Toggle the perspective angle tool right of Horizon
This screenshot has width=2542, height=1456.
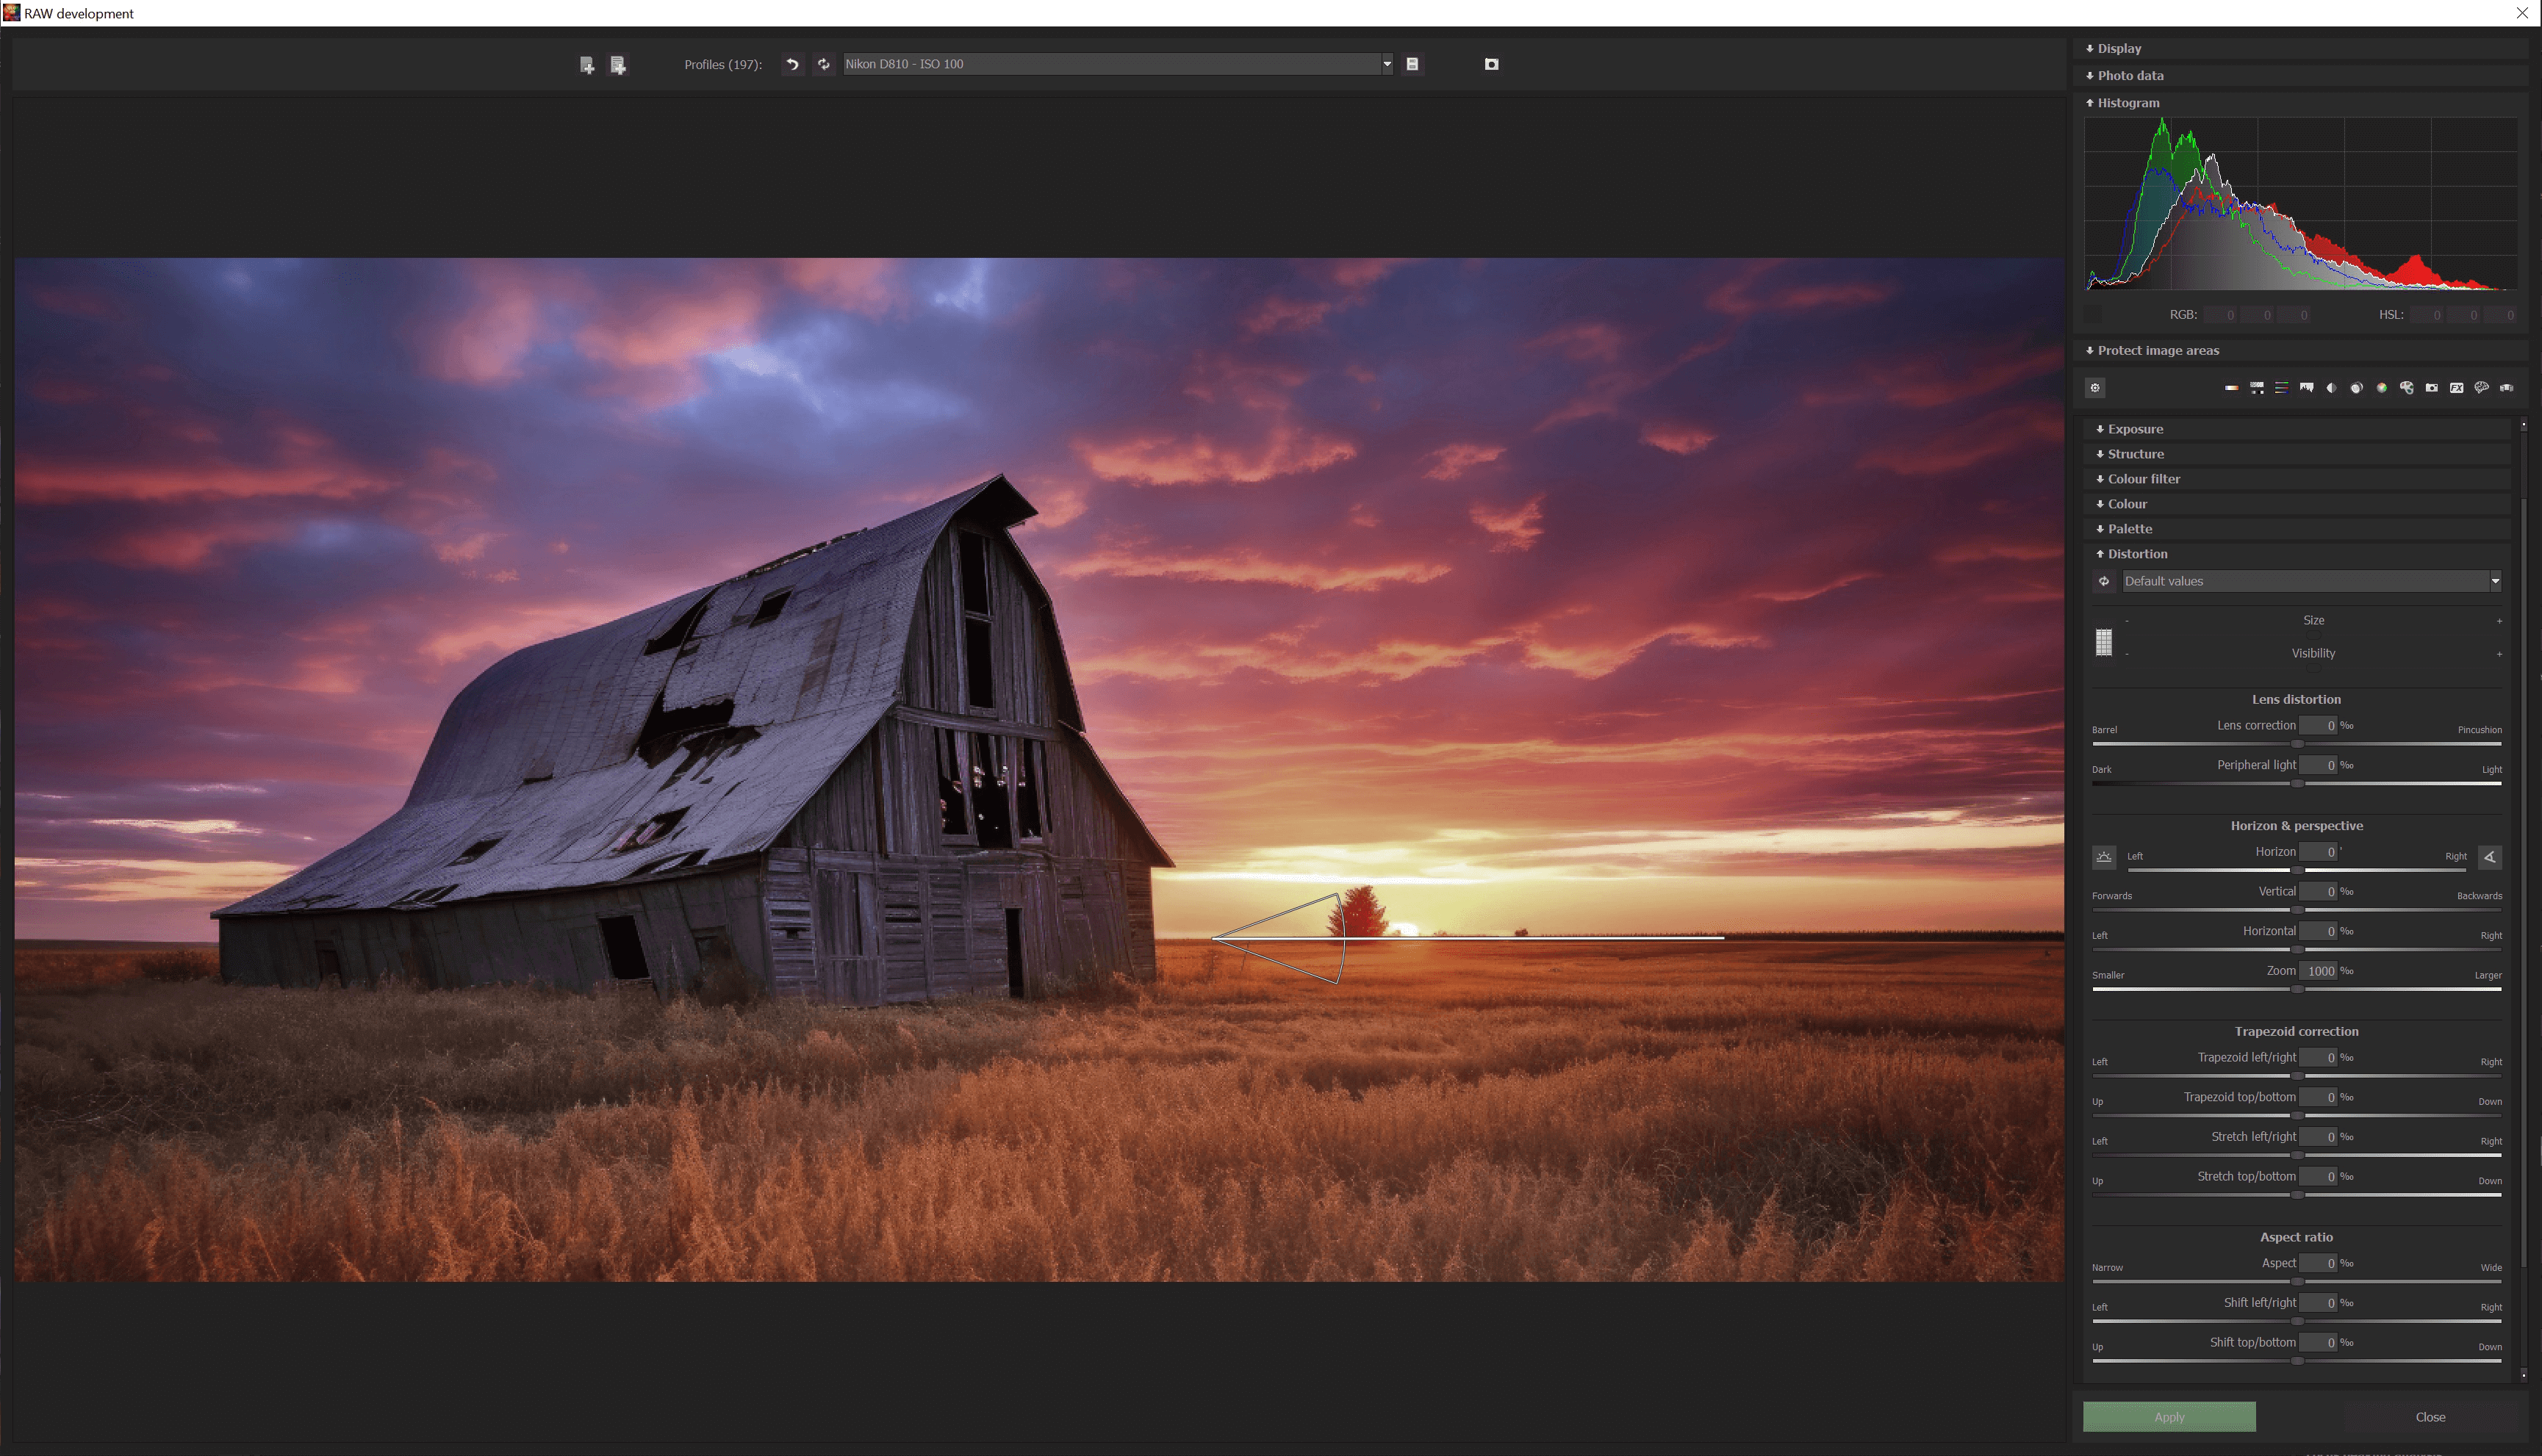tap(2490, 857)
